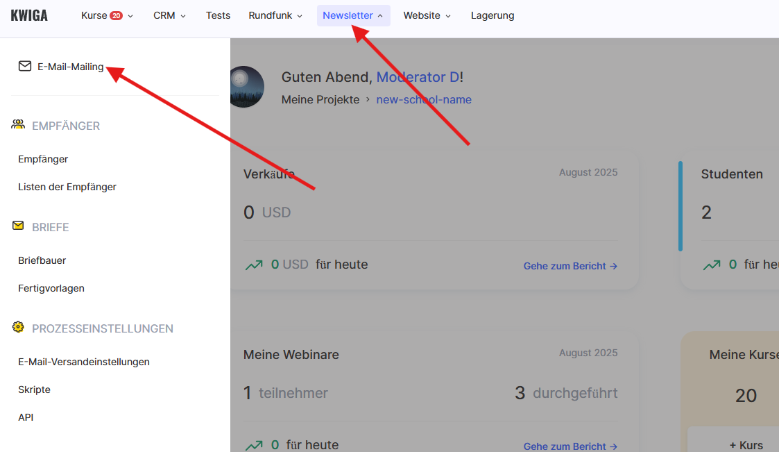Click Gehe zum Bericht in Verkäufe card

570,266
